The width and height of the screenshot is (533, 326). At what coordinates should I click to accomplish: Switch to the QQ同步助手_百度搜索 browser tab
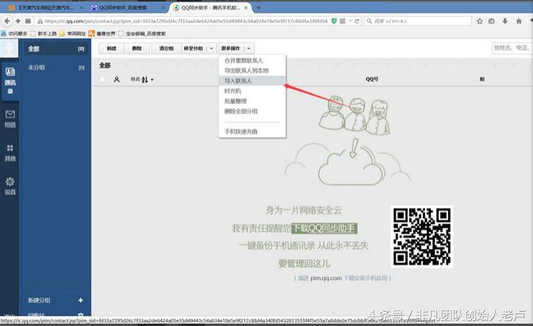click(x=127, y=7)
